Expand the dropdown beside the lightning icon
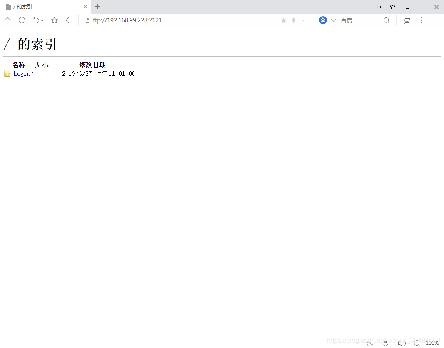This screenshot has height=348, width=444. [303, 20]
